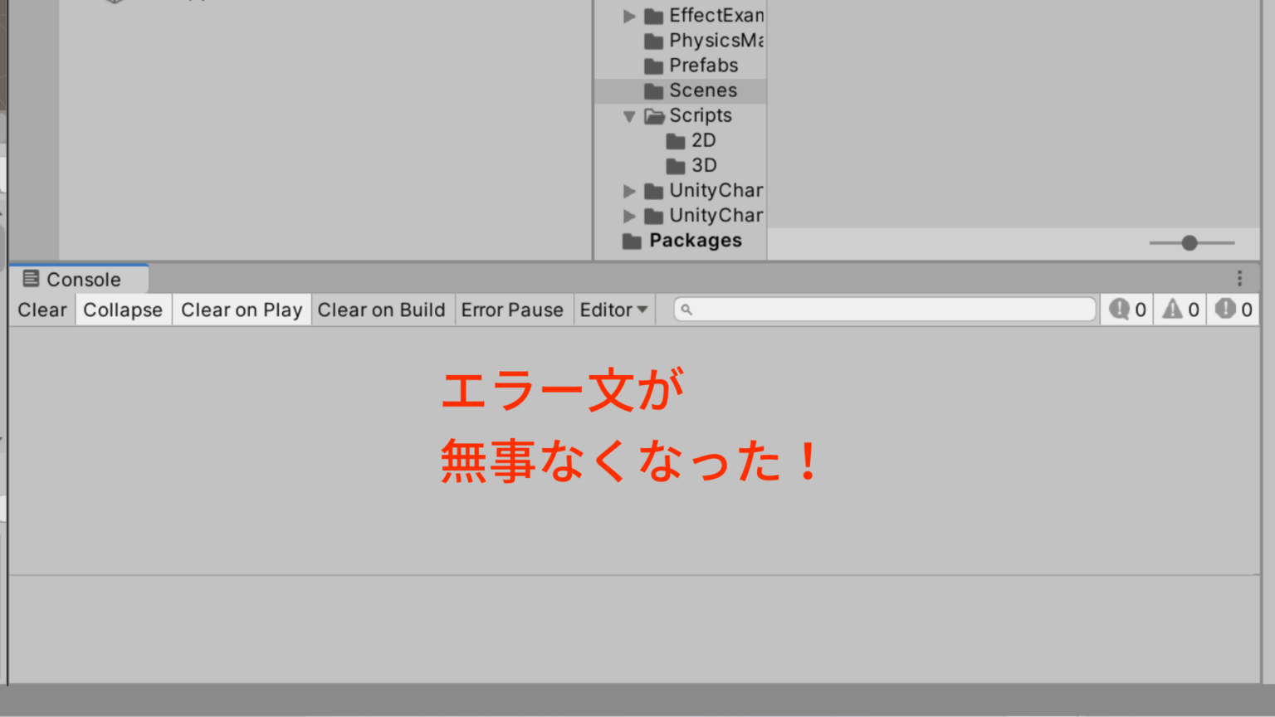Click the Clear on Build button
The image size is (1275, 717).
381,310
